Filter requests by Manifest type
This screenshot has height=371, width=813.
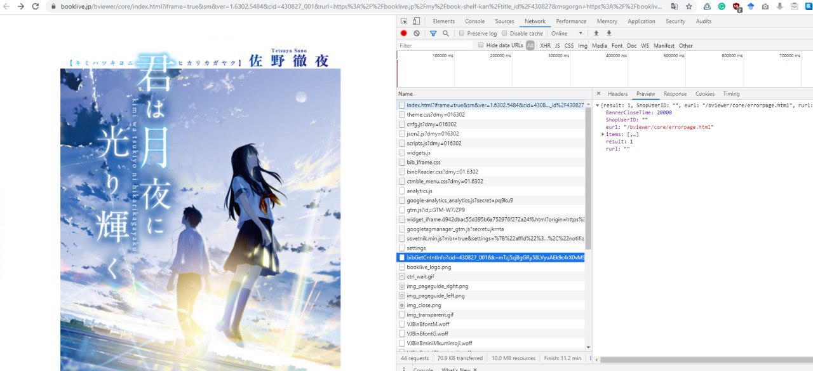click(664, 46)
